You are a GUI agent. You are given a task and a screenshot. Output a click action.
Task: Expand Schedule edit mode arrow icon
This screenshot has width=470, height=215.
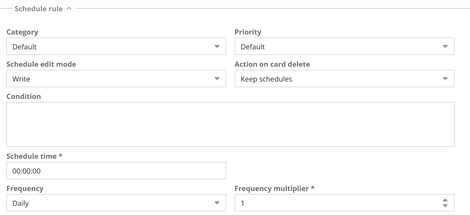click(217, 79)
